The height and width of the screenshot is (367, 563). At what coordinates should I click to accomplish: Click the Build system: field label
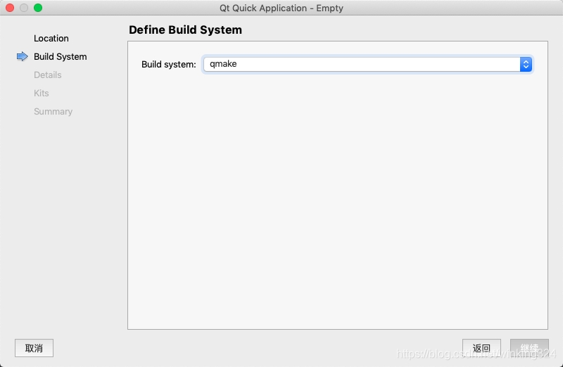point(169,64)
